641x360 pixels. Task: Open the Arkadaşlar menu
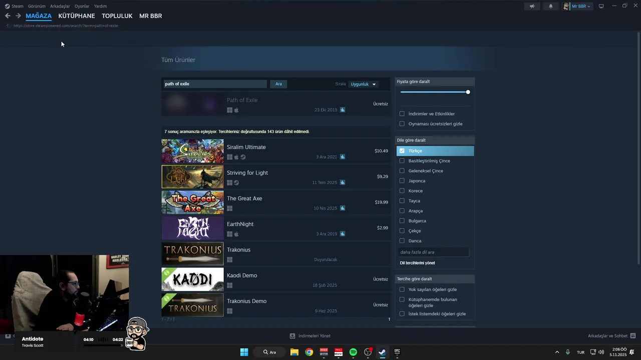point(60,6)
